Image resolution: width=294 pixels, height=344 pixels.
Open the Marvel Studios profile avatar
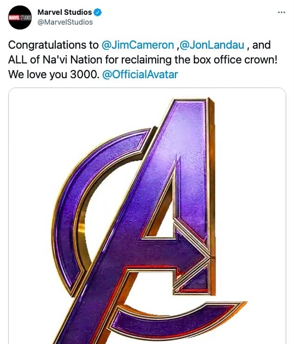pos(20,18)
